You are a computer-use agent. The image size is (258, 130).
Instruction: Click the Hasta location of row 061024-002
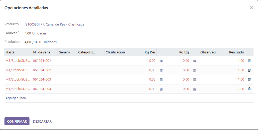click(18, 70)
